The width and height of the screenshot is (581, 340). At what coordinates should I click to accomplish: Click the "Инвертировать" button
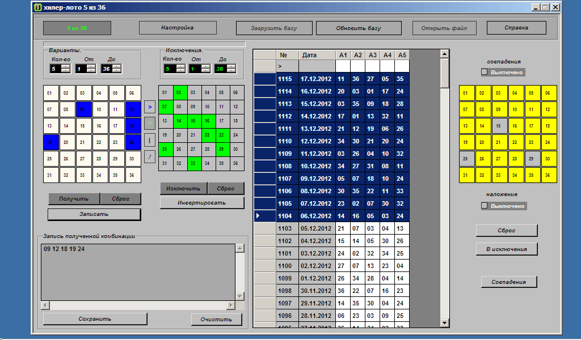(x=202, y=202)
